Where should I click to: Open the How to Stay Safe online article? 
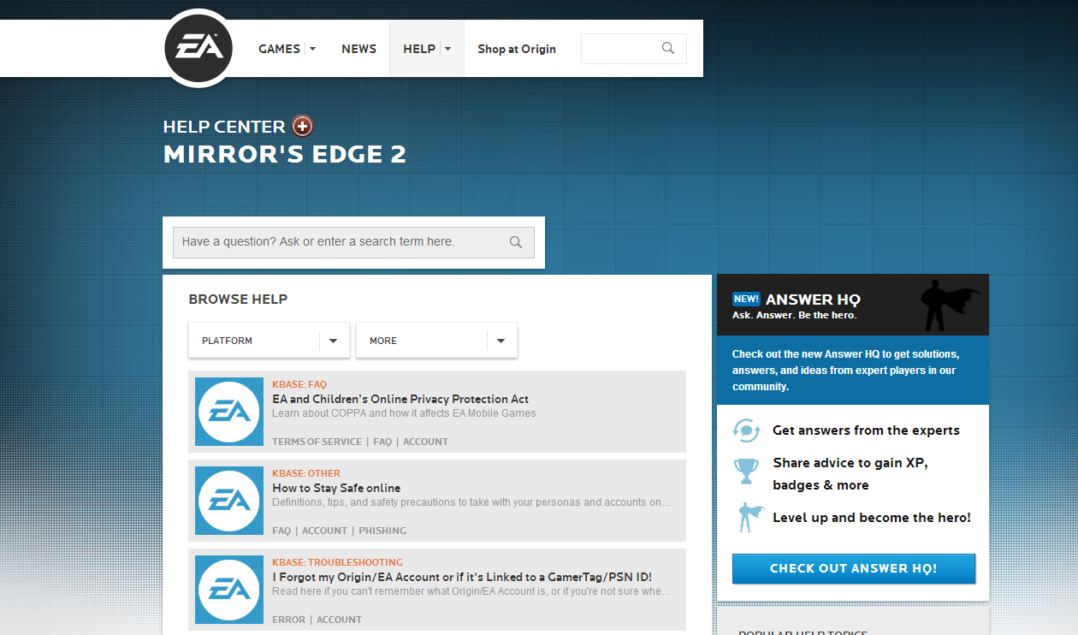tap(336, 488)
